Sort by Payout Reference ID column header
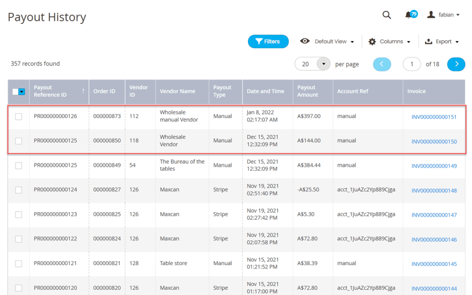472x295 pixels. click(50, 91)
